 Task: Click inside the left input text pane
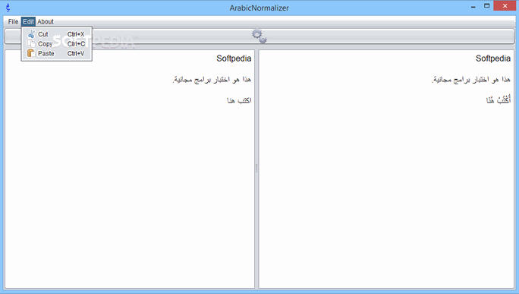pos(130,169)
